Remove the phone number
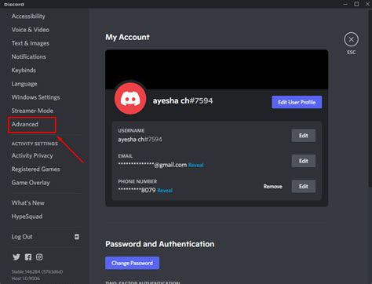The width and height of the screenshot is (372, 284). tap(273, 187)
